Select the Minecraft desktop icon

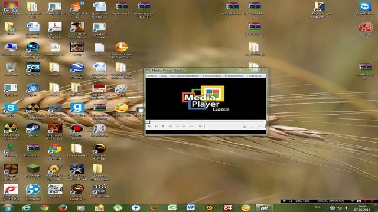click(x=33, y=171)
